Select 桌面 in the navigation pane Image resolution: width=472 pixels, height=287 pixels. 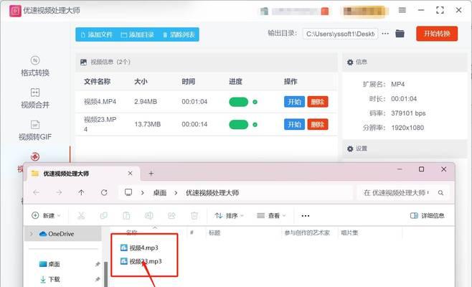pos(49,264)
